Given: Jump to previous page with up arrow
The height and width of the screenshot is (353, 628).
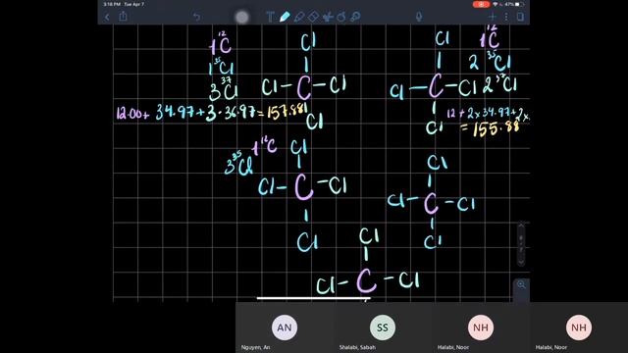Looking at the screenshot, I should (x=521, y=227).
